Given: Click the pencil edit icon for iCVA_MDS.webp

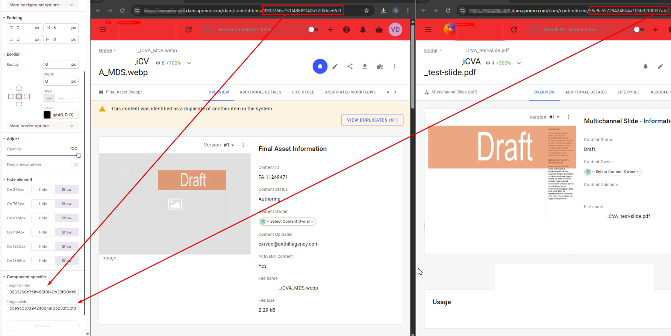Looking at the screenshot, I should pyautogui.click(x=335, y=66).
